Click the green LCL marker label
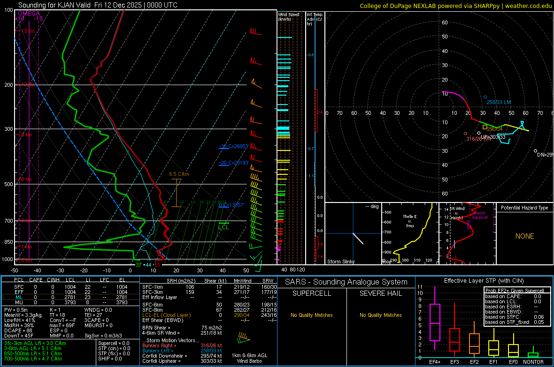The height and width of the screenshot is (367, 554). click(223, 227)
